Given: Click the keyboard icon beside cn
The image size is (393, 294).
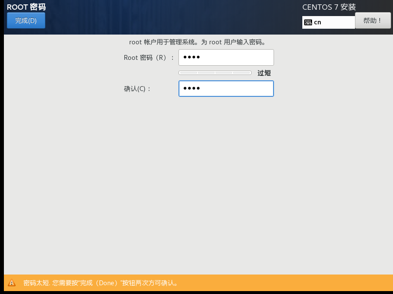Looking at the screenshot, I should [308, 22].
